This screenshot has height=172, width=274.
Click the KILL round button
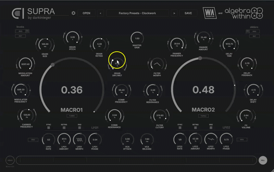click(x=263, y=160)
